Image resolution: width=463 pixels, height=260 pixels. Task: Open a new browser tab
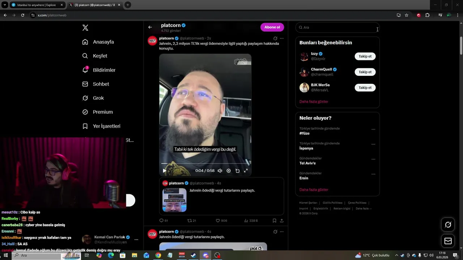[x=128, y=5]
